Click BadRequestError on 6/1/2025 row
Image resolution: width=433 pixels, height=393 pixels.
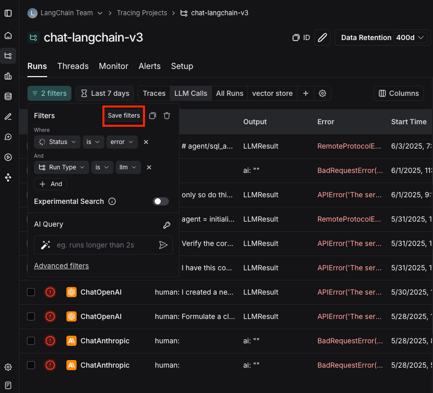click(350, 170)
